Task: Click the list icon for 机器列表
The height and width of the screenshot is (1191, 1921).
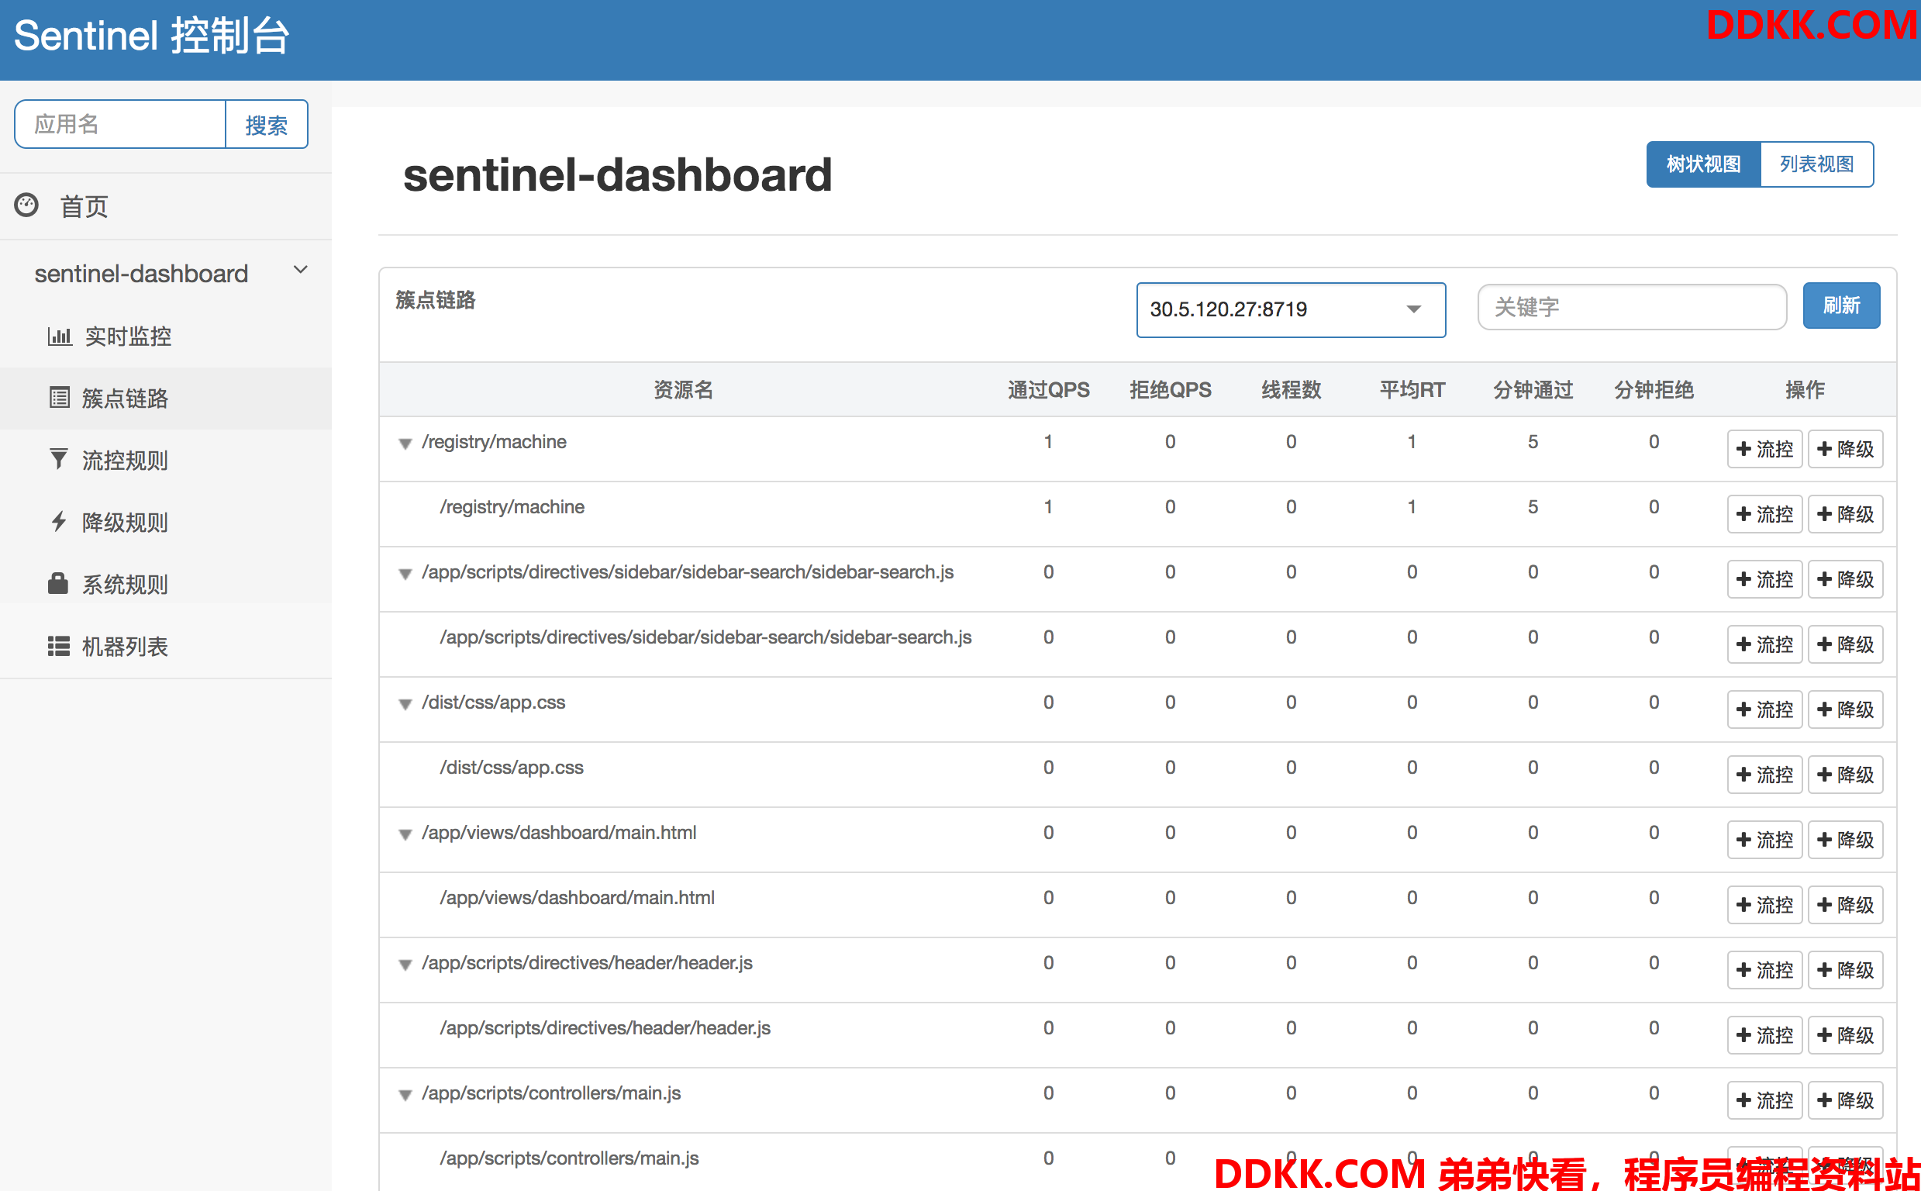Action: (59, 646)
